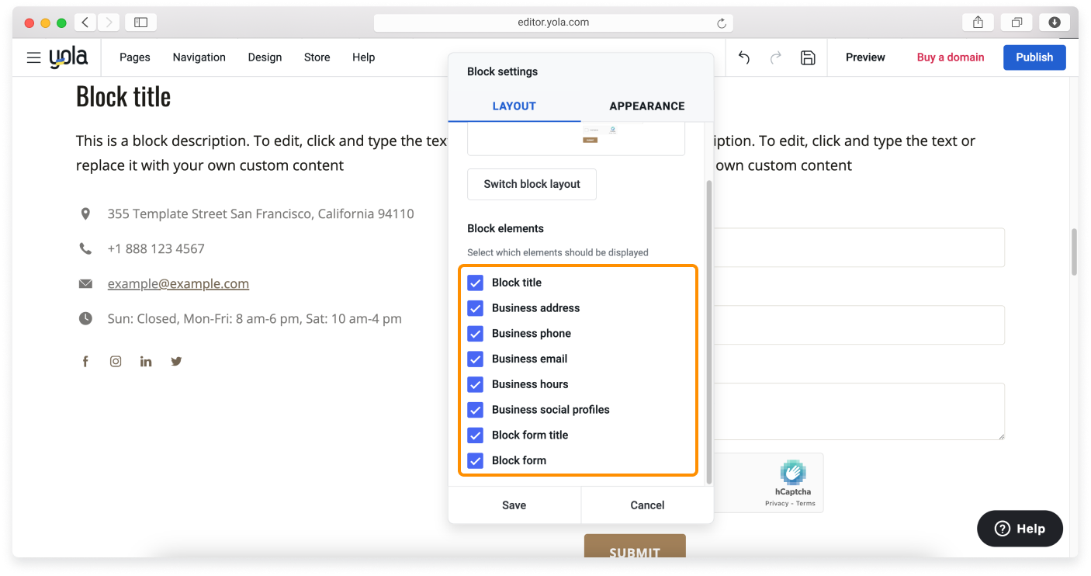Click the Facebook social icon

click(85, 360)
